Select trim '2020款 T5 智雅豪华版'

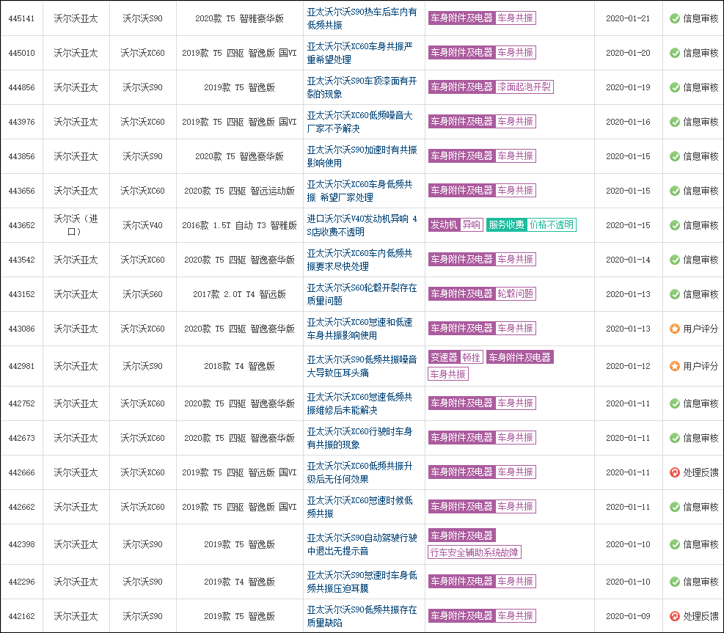240,18
